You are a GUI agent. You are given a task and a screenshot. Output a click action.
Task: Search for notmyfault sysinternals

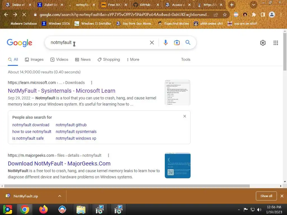coord(76,132)
